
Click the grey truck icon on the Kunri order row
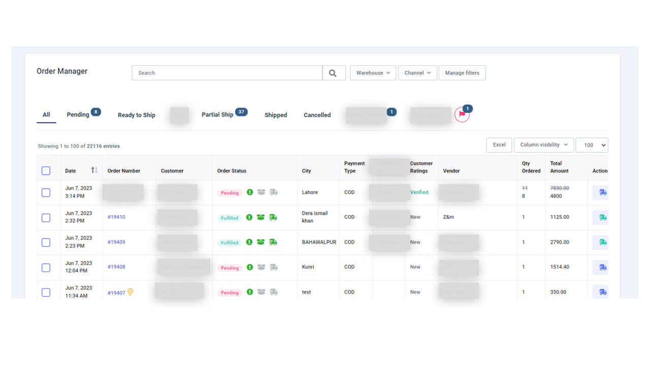click(x=273, y=267)
